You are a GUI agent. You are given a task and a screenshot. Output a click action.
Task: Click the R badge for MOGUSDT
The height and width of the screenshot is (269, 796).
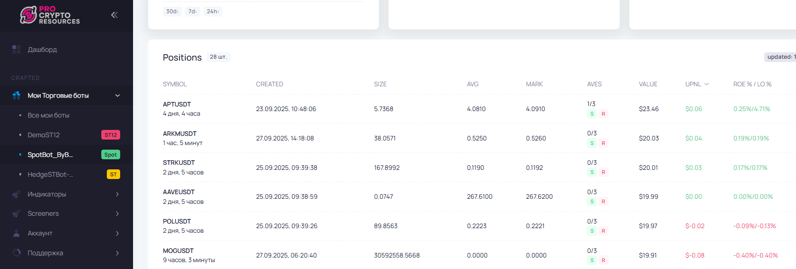[x=603, y=260]
